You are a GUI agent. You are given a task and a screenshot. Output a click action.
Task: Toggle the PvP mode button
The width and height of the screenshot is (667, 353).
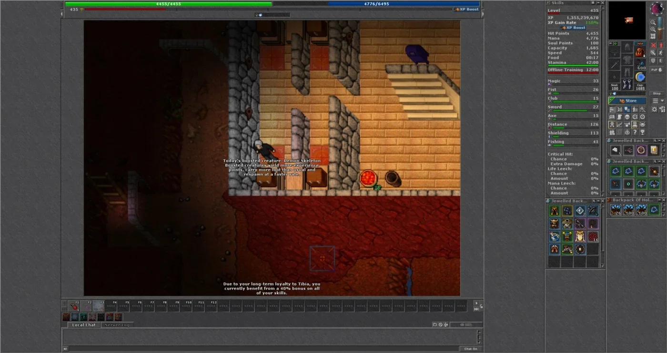tap(657, 69)
